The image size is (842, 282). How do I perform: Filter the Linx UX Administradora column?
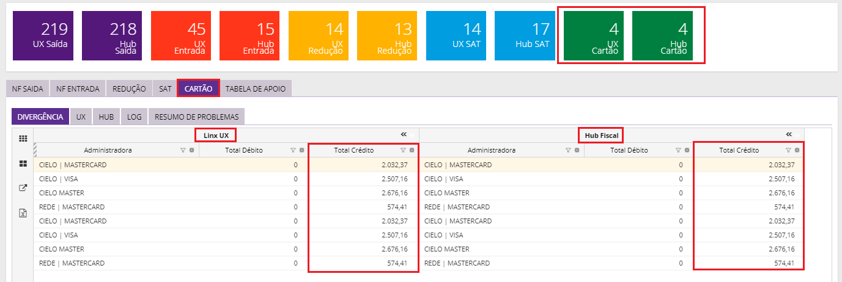pos(183,150)
